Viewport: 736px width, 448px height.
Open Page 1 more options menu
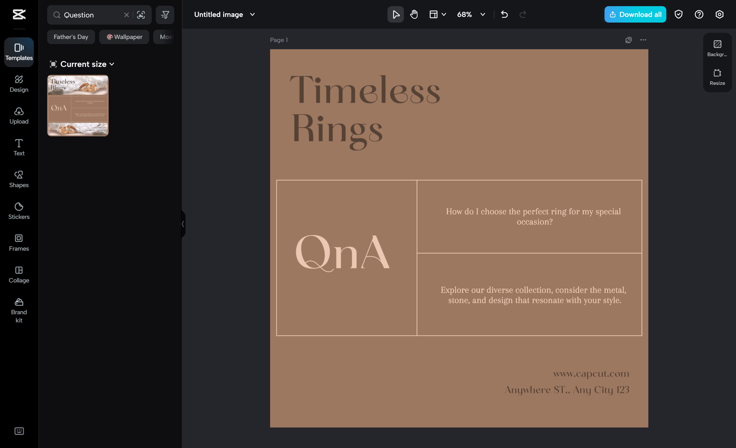pos(643,40)
